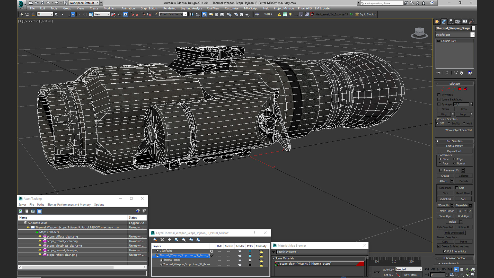Enable the By Vertex checkbox
The height and width of the screenshot is (278, 494).
pyautogui.click(x=439, y=95)
